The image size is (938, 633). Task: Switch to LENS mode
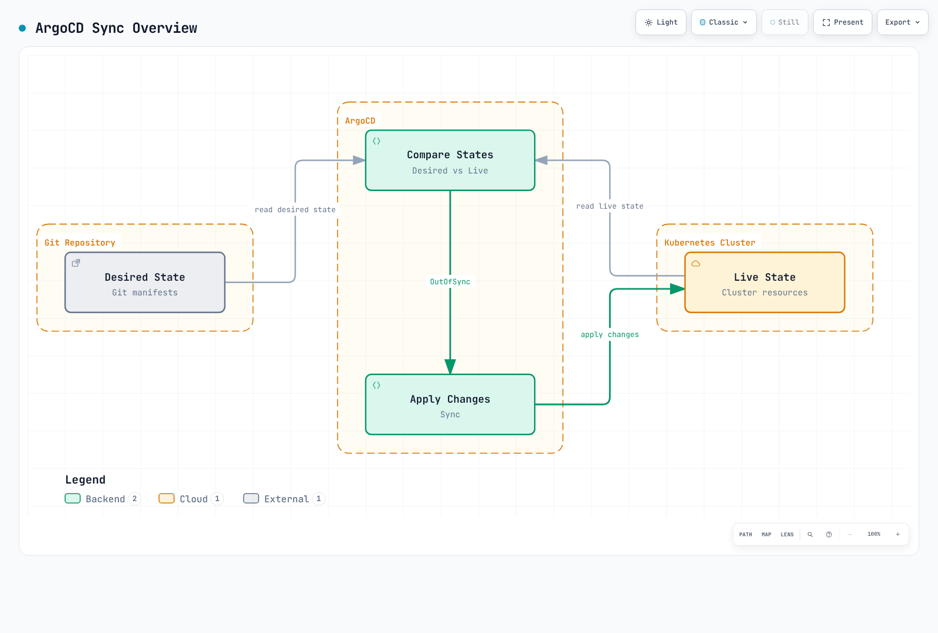(787, 535)
